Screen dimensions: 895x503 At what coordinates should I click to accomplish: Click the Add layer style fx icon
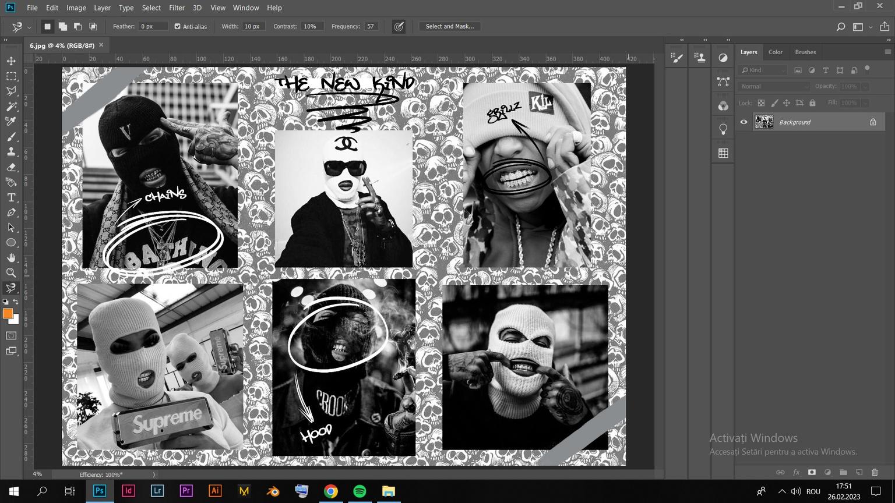pyautogui.click(x=796, y=472)
